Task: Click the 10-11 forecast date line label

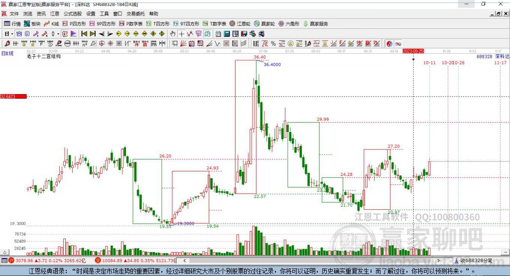Action: [429, 62]
